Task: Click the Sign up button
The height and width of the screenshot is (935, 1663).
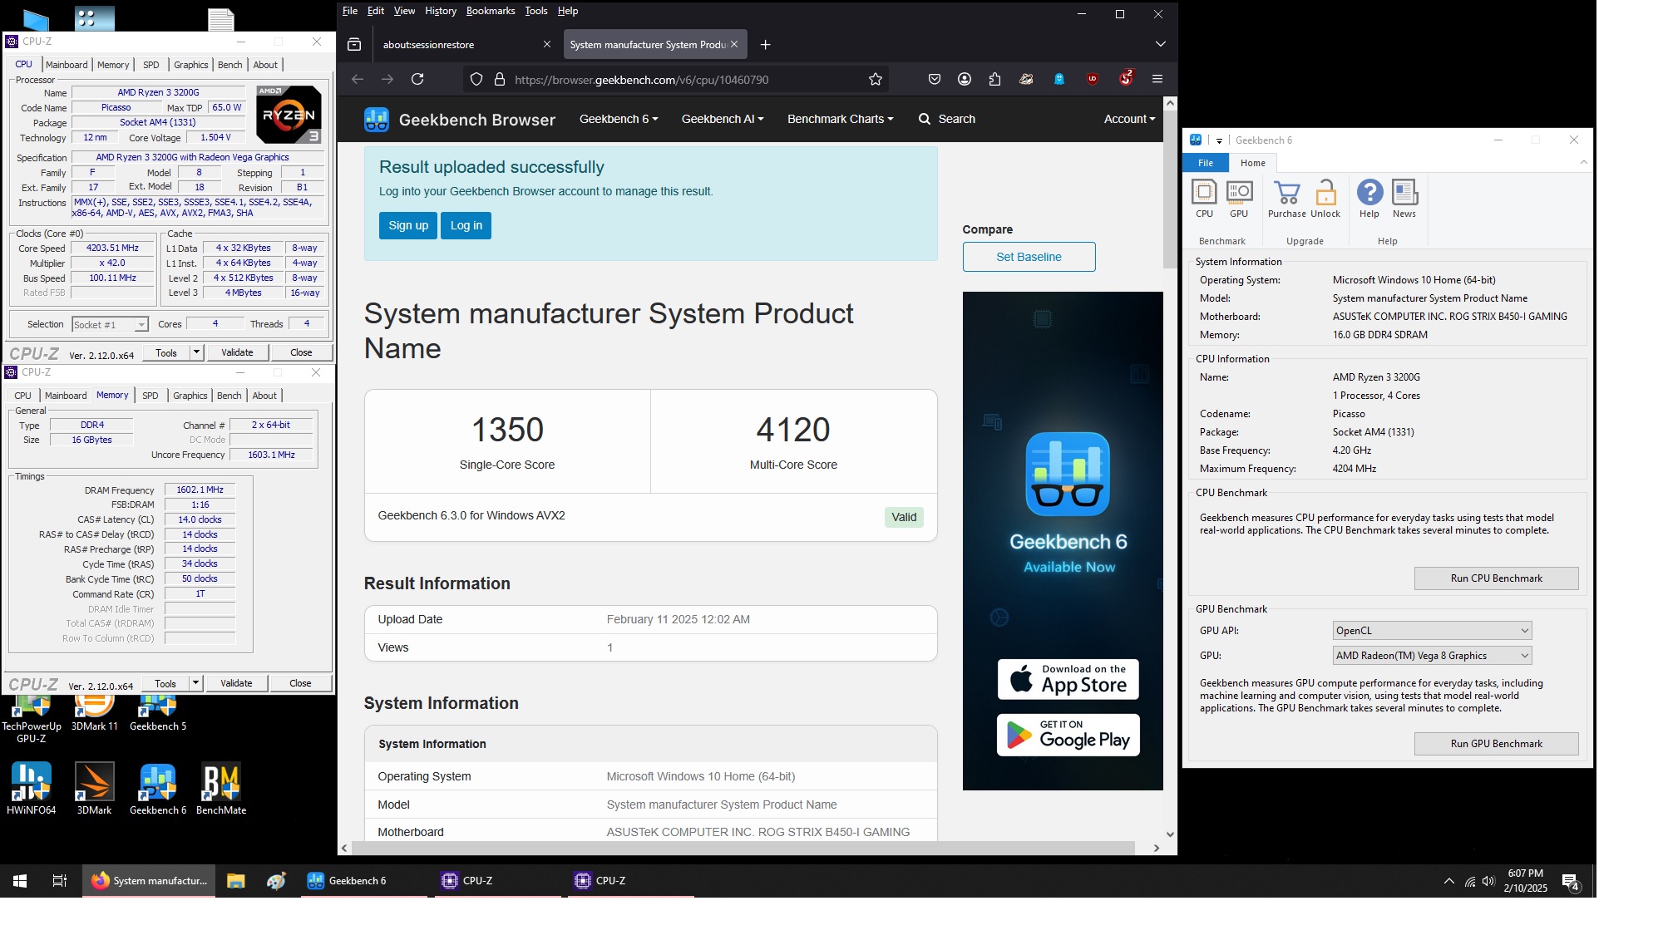Action: [408, 225]
